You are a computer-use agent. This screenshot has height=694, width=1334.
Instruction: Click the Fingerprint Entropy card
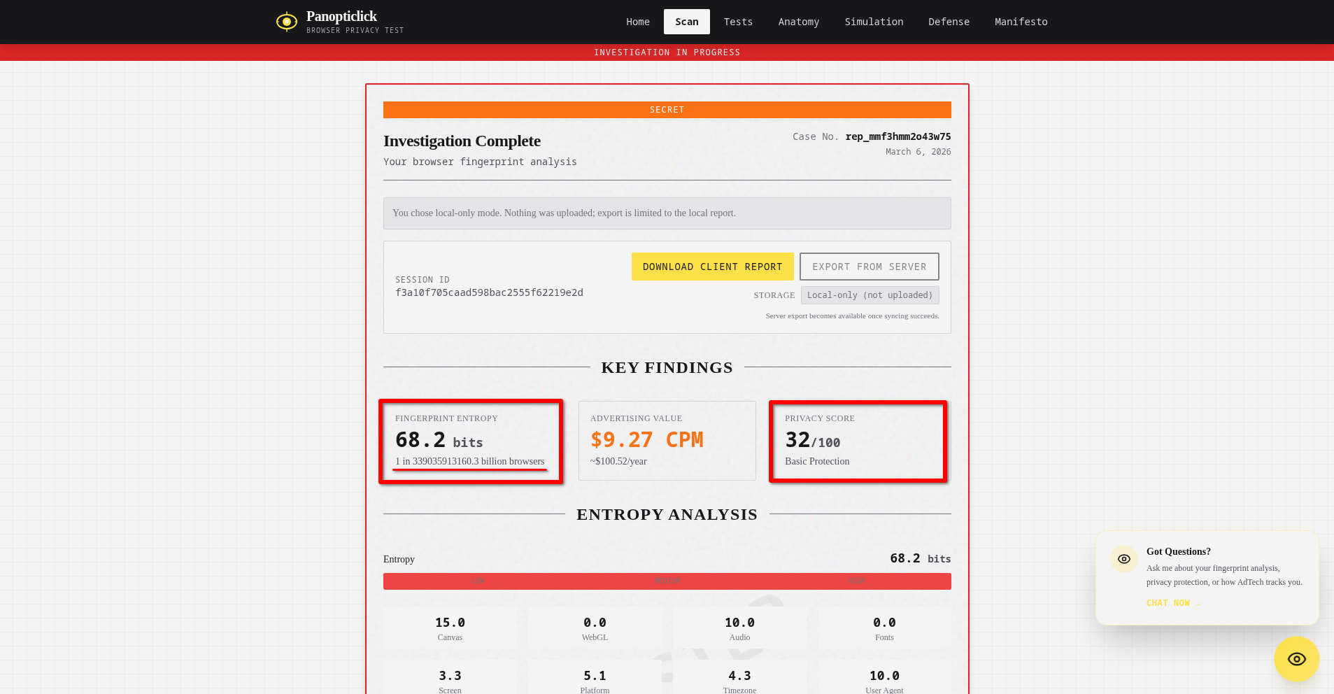click(x=471, y=441)
